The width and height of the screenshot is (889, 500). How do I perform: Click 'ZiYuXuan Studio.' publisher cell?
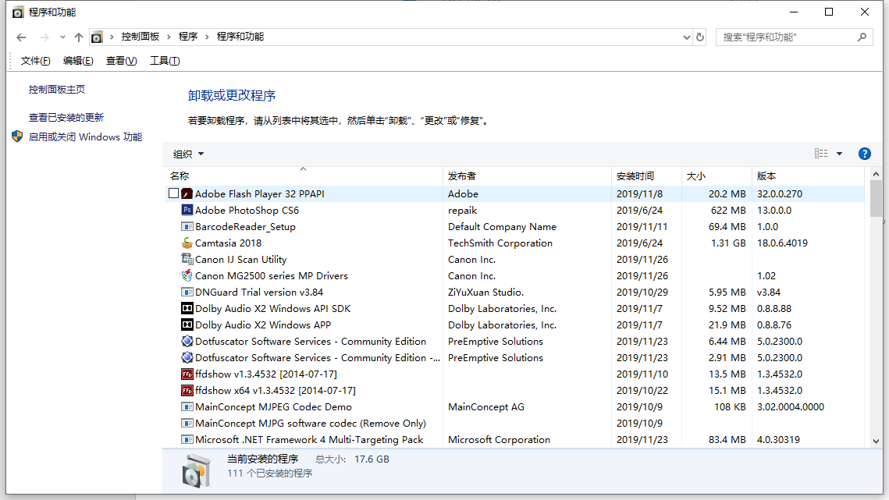point(486,293)
